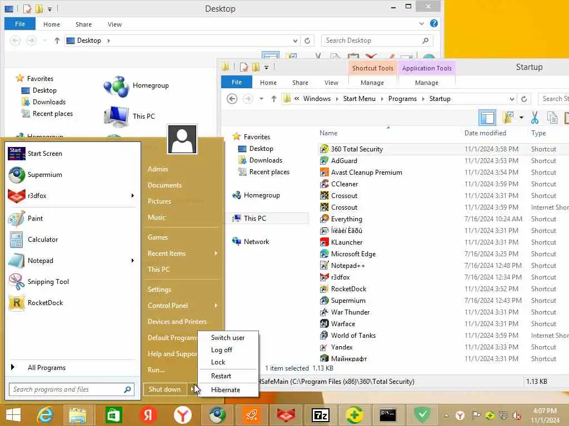Select CCleaner shortcut in Startup list
The image size is (569, 426).
[345, 184]
